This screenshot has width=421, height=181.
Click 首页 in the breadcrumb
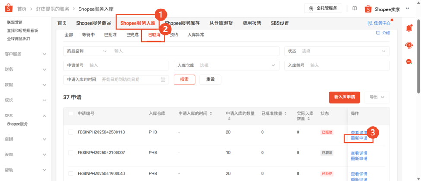(x=22, y=9)
